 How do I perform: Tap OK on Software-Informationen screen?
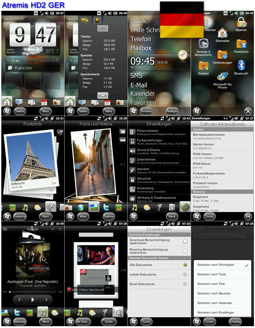pyautogui.click(x=248, y=216)
